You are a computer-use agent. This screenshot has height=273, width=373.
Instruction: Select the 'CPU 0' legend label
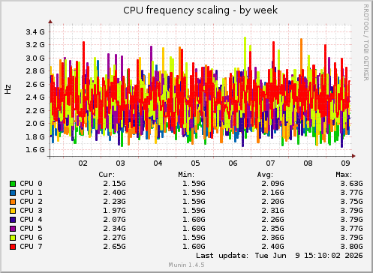(31, 184)
